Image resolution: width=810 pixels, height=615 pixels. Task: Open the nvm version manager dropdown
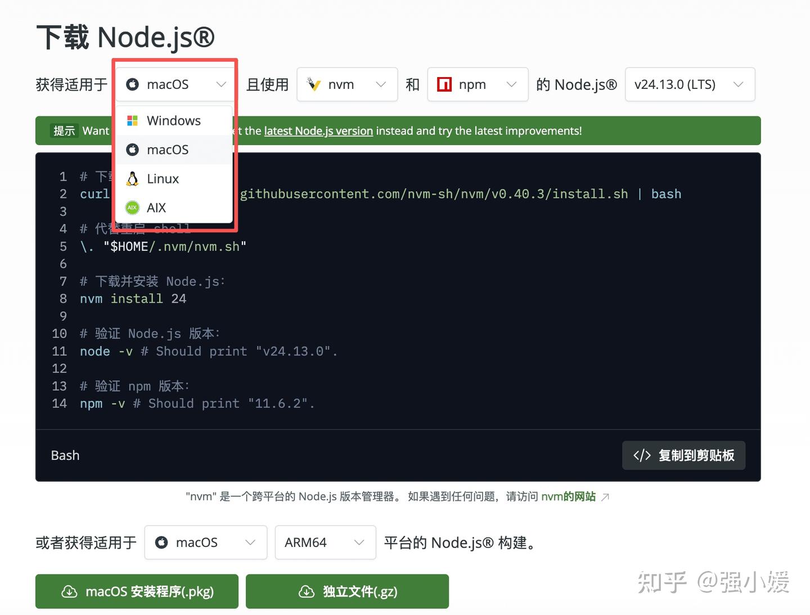(x=347, y=84)
